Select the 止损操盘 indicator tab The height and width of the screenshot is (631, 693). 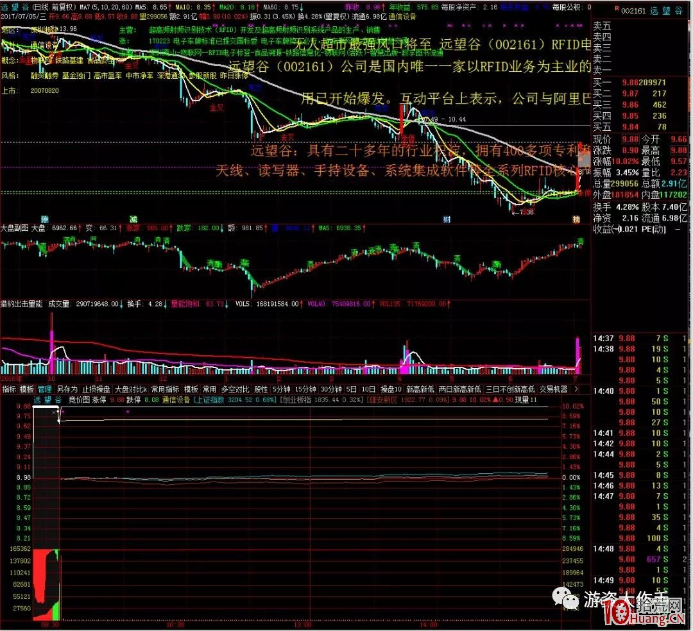[96, 389]
